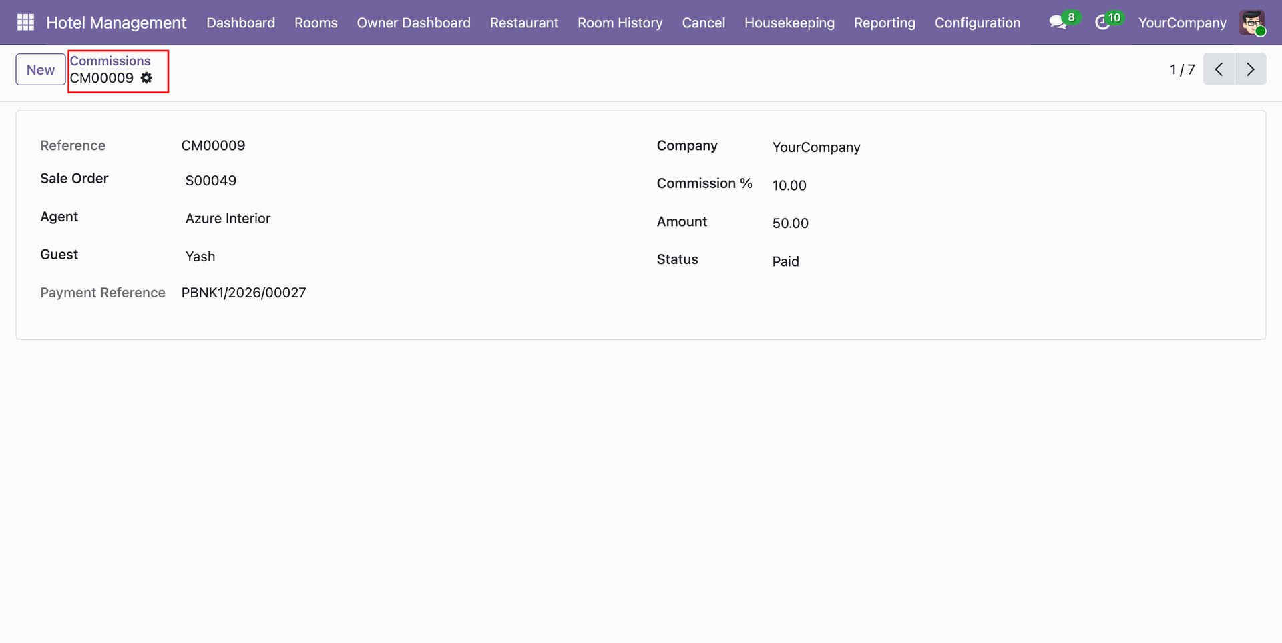
Task: Open the activities clock icon
Action: click(1102, 23)
